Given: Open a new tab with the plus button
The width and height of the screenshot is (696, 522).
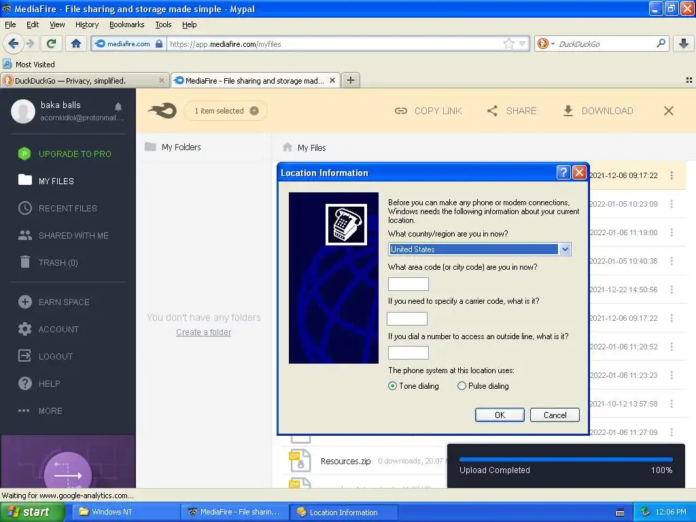Looking at the screenshot, I should 351,80.
